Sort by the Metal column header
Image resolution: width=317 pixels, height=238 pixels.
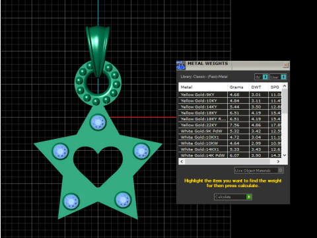[x=203, y=87]
